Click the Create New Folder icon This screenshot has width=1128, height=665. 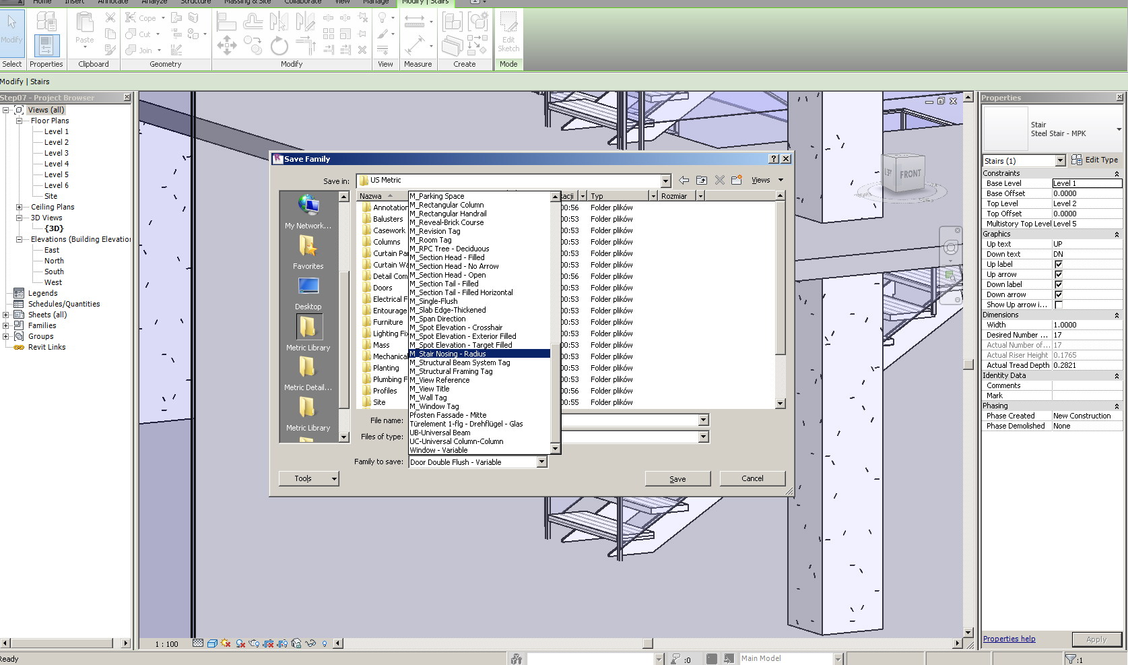click(737, 180)
